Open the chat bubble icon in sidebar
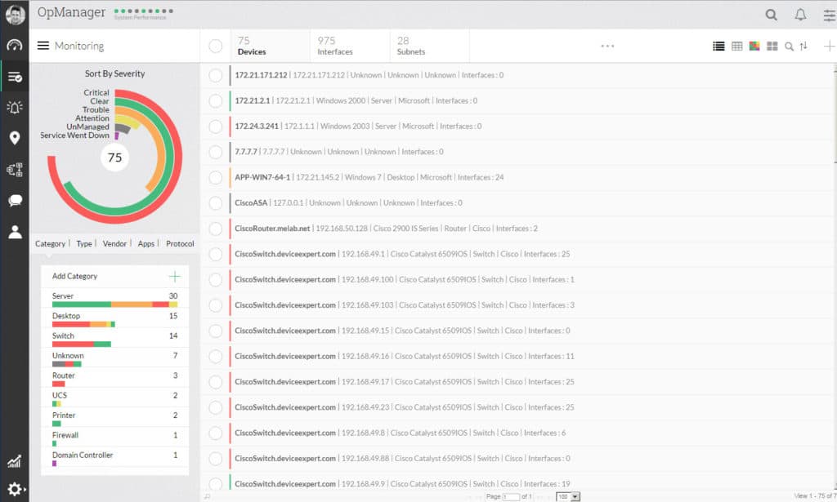837x502 pixels. pyautogui.click(x=15, y=200)
